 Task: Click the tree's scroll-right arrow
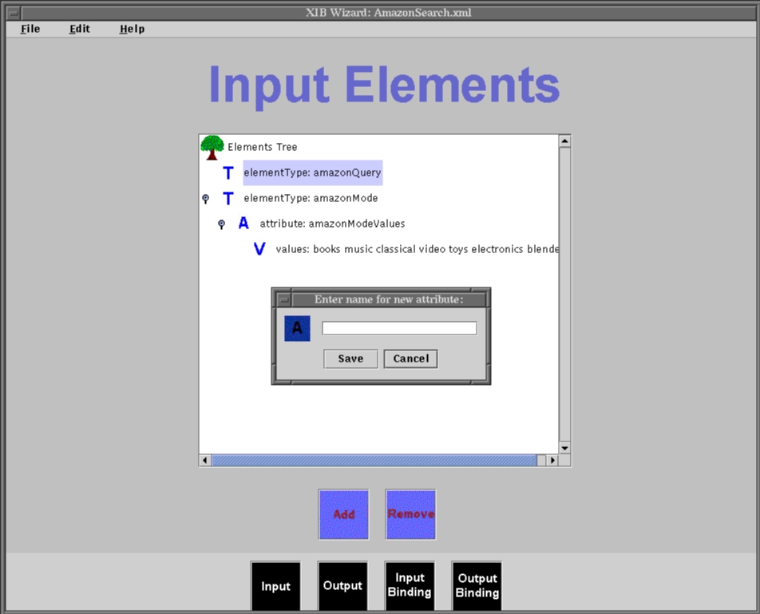[552, 460]
